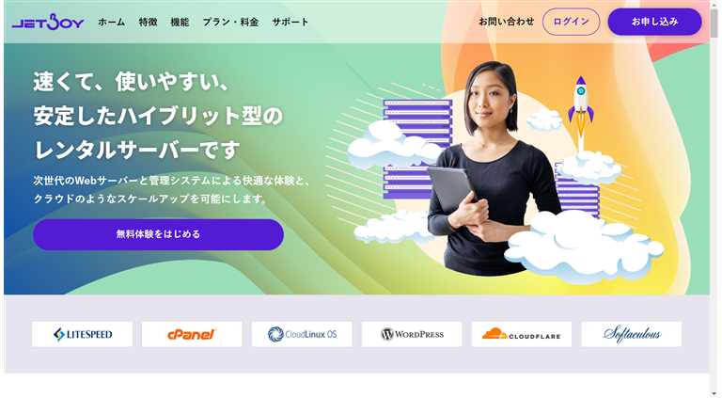Click the cPanel logo tile
Viewport: 722px width, 398px height.
pos(192,334)
